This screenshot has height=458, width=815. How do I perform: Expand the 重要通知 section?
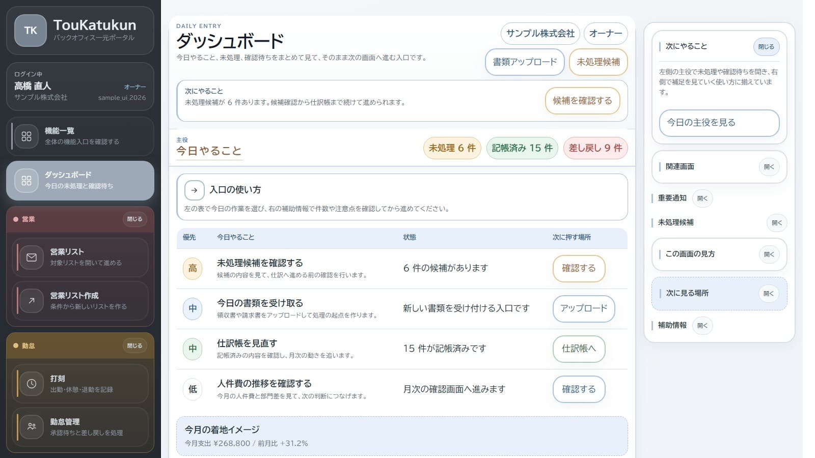(702, 198)
